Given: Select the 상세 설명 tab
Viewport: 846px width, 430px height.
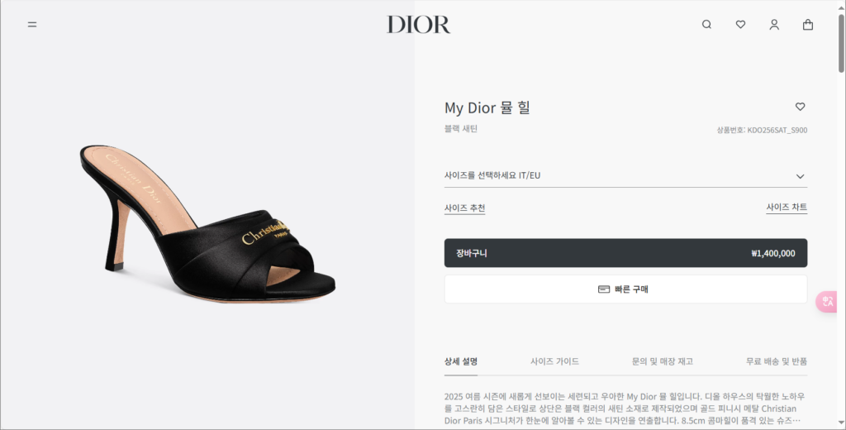Looking at the screenshot, I should click(x=461, y=361).
